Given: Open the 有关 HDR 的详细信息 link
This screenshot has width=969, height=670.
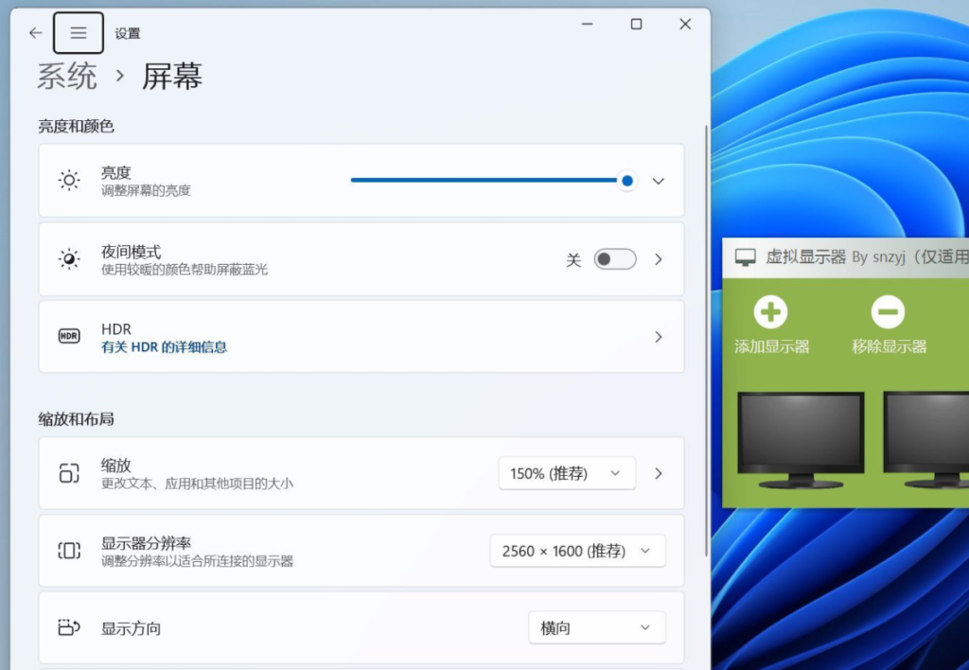Looking at the screenshot, I should (x=164, y=347).
